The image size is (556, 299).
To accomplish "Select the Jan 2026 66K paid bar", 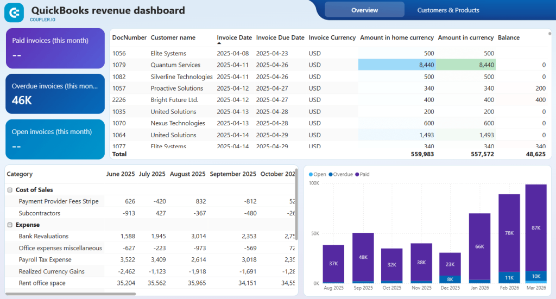I will tap(479, 246).
